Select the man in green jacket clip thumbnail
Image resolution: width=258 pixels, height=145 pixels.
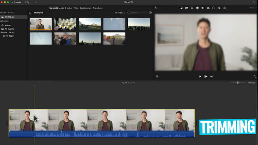(x=41, y=24)
